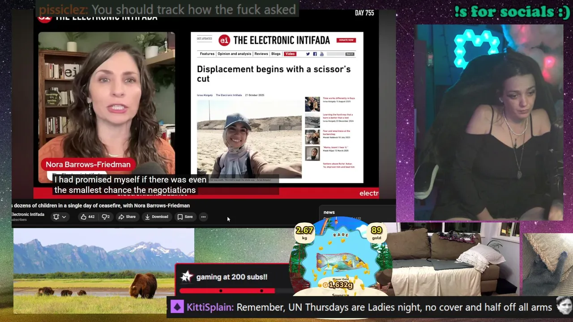This screenshot has width=573, height=322.
Task: Click the 'DAY 755' label
Action: pyautogui.click(x=364, y=13)
